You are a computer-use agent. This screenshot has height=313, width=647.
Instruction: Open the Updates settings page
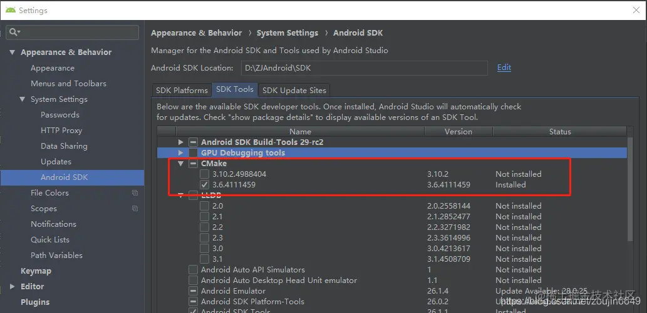tap(56, 162)
